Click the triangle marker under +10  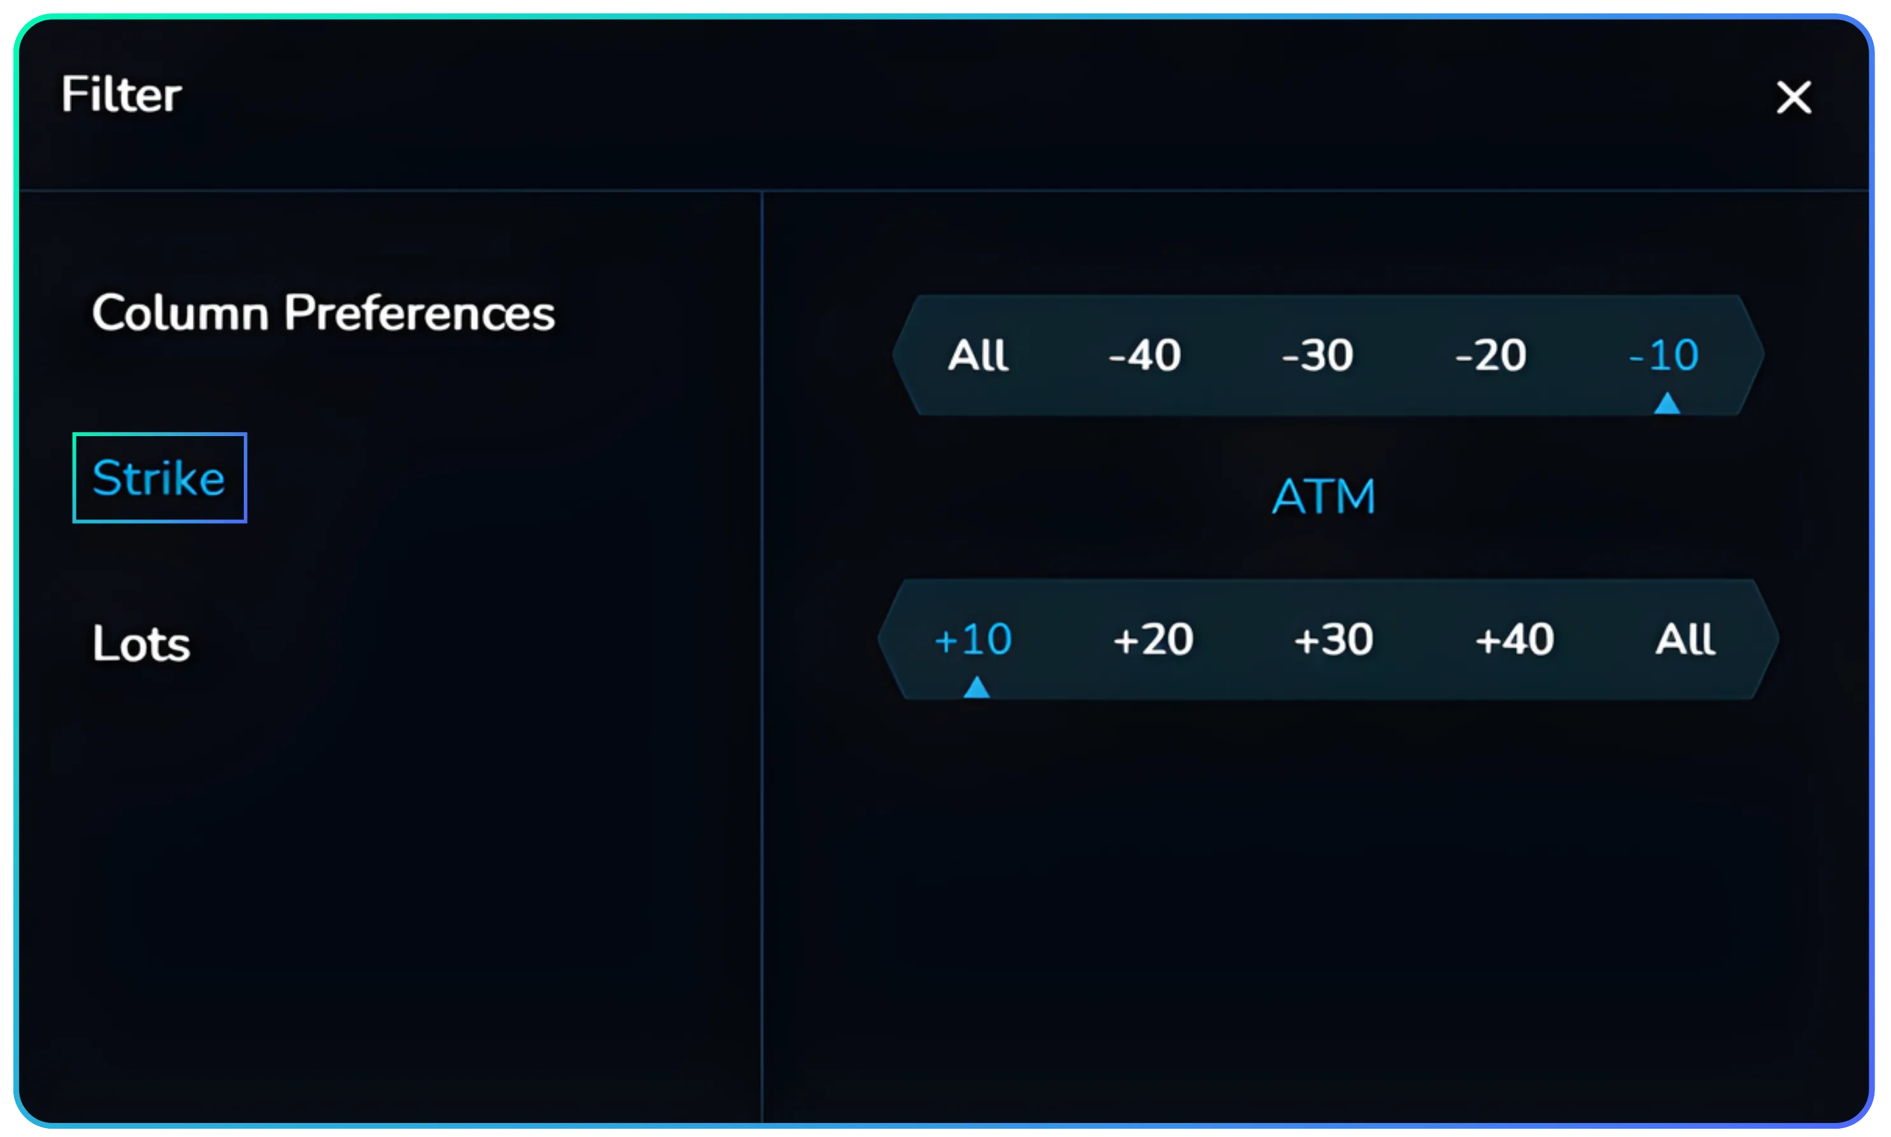pos(976,688)
